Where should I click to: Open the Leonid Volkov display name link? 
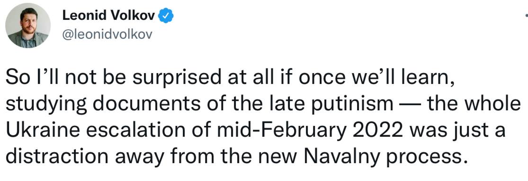(108, 16)
